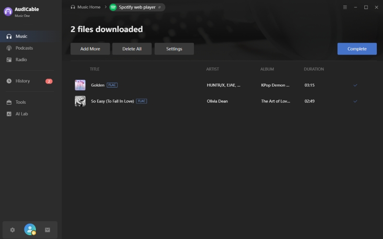This screenshot has height=239, width=383.
Task: Click the blue Complete button
Action: 357,49
